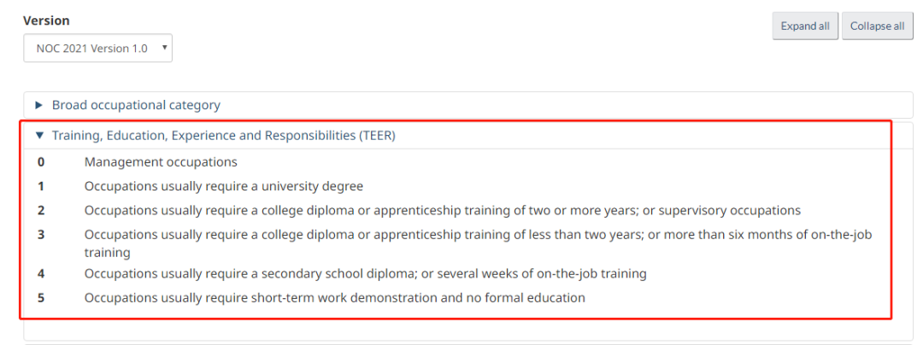
Task: Click TEER code number 2
Action: [41, 210]
